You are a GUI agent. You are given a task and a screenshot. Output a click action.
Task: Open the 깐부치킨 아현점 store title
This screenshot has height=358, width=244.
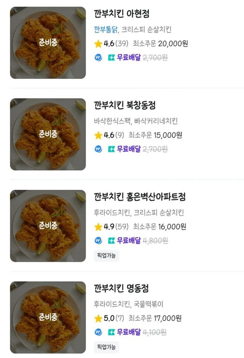[x=121, y=14]
